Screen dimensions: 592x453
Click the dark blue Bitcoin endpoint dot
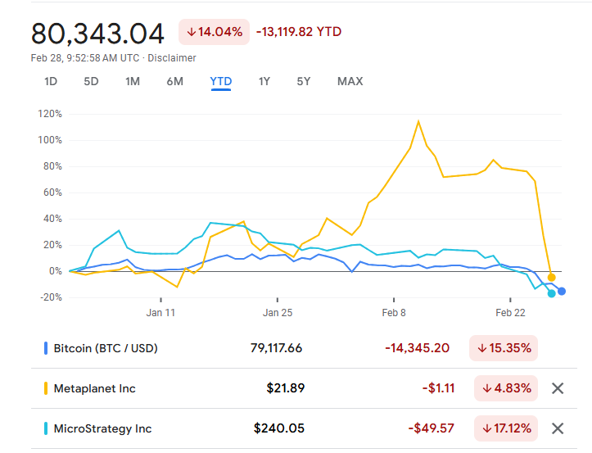[562, 292]
